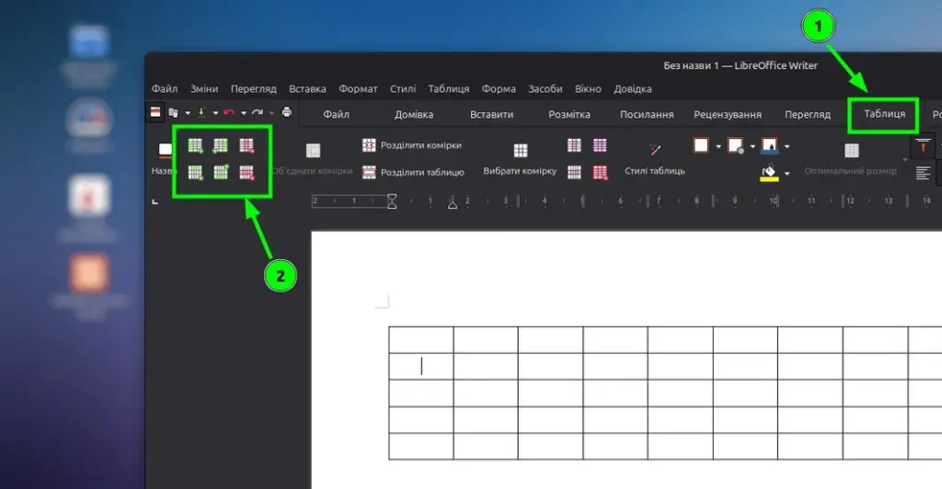942x489 pixels.
Task: Click the yellow background color paint bucket
Action: tap(770, 174)
